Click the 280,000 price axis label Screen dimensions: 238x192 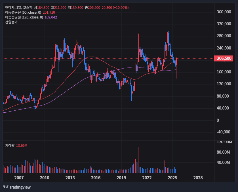[x=224, y=36]
